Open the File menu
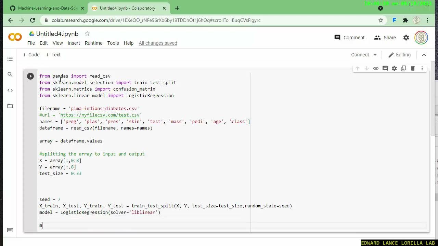Viewport: 438px width, 246px height. pos(31,43)
